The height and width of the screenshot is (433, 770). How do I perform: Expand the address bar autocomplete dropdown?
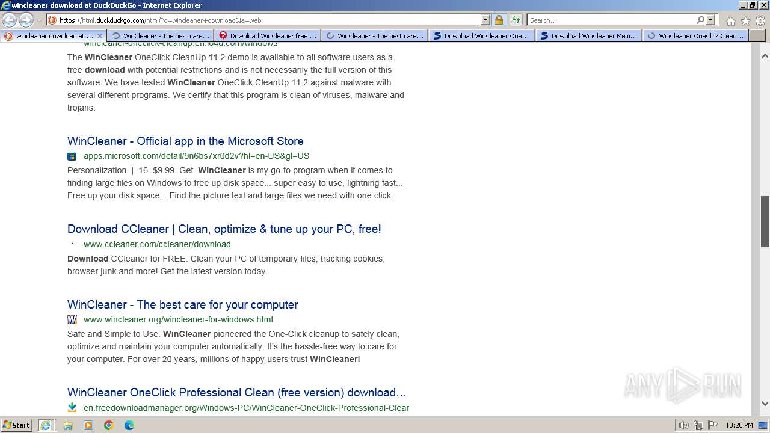(x=485, y=20)
